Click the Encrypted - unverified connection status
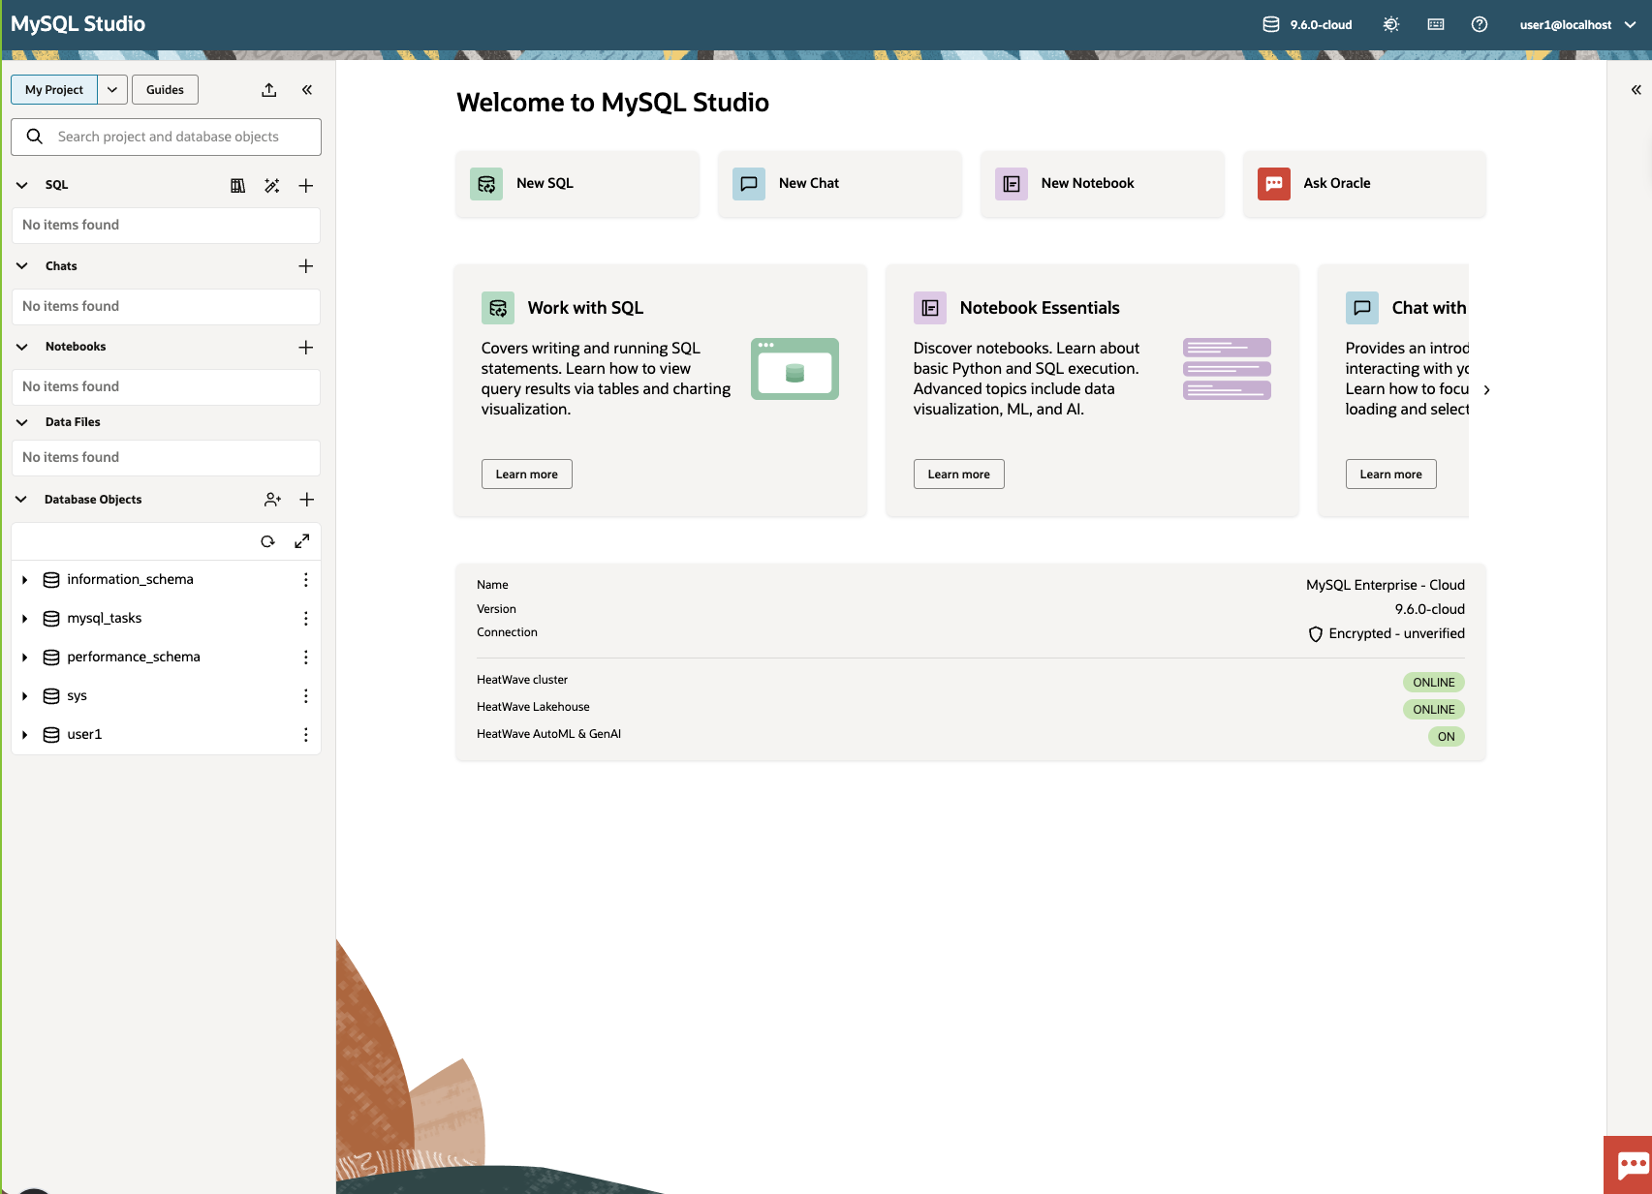 pos(1387,633)
